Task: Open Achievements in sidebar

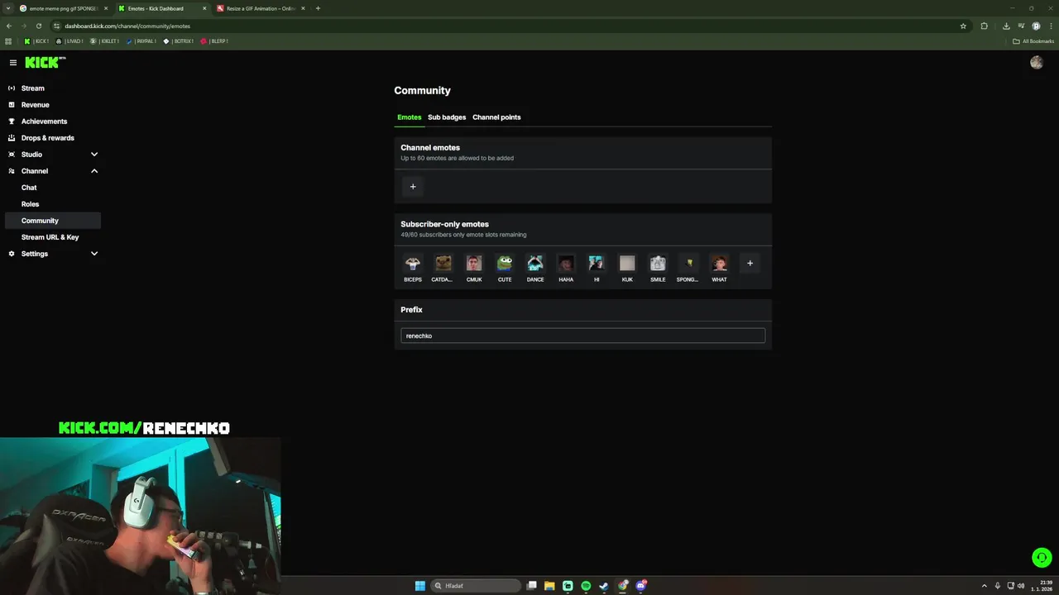Action: (x=44, y=121)
